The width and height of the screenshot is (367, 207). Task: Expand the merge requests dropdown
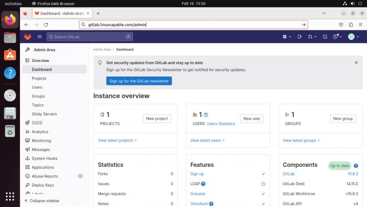(x=312, y=37)
